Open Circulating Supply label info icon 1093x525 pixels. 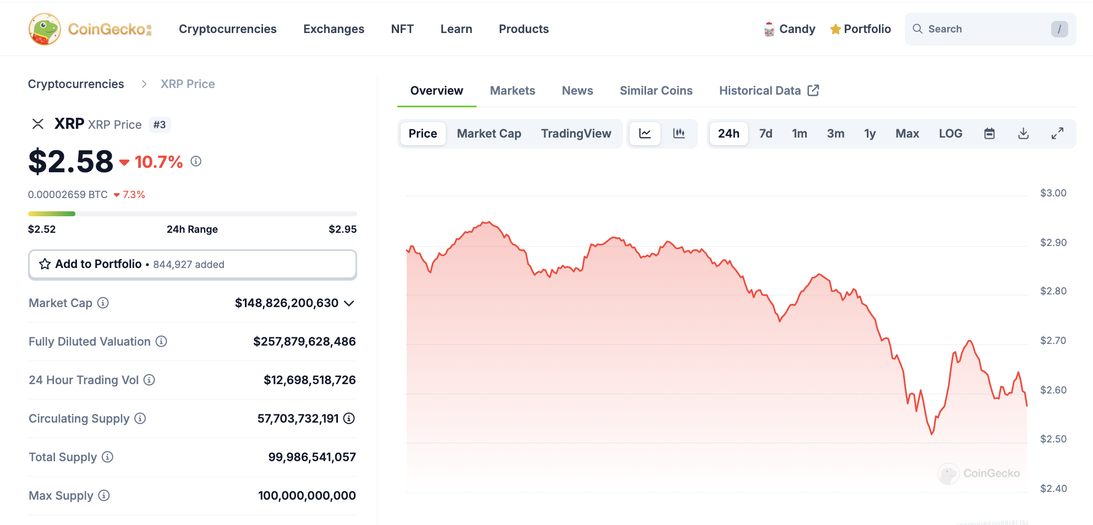(x=140, y=418)
